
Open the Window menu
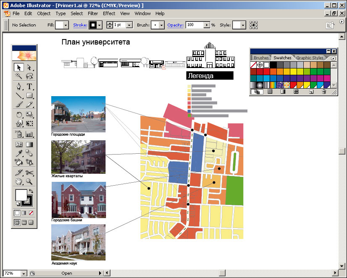(x=142, y=13)
